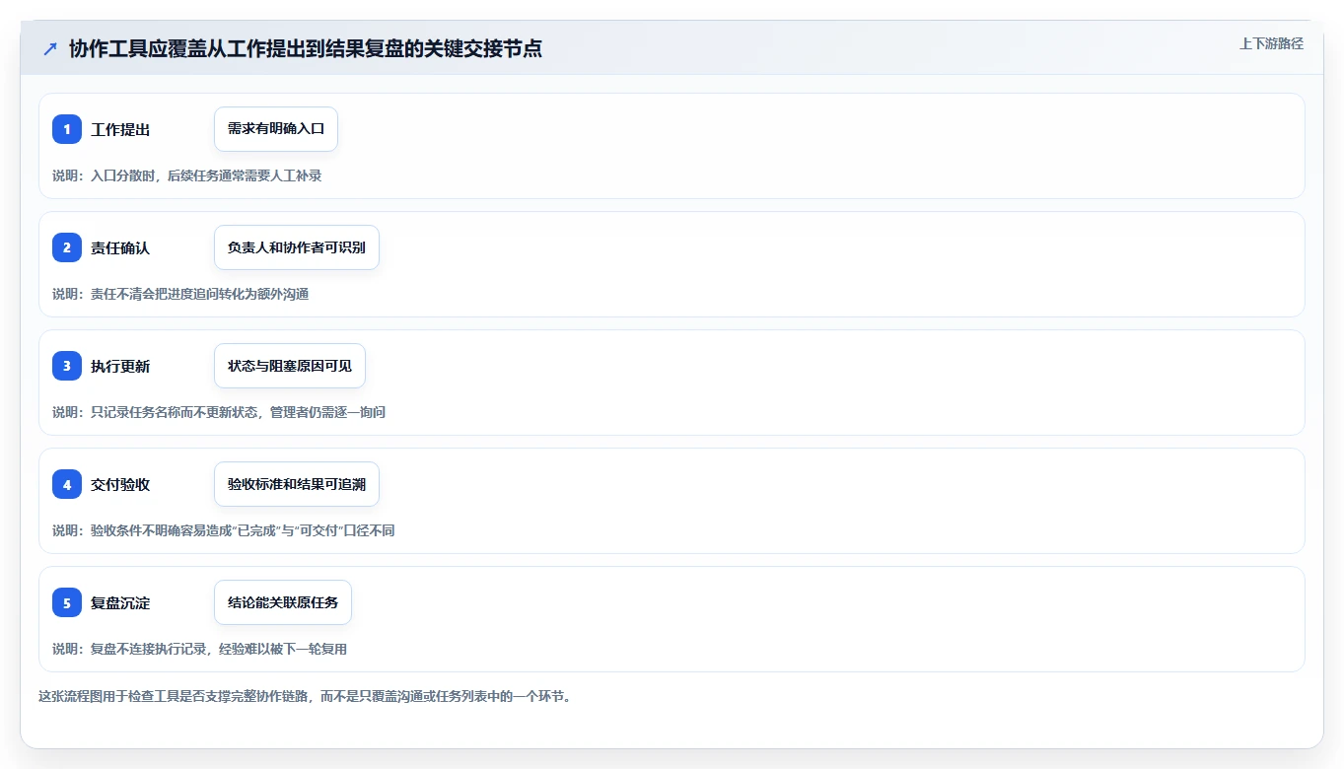1344x769 pixels.
Task: Click the arrow icon beside the title
Action: (50, 48)
